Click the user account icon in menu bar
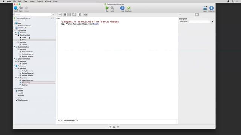This screenshot has width=241, height=135. pos(228,1)
